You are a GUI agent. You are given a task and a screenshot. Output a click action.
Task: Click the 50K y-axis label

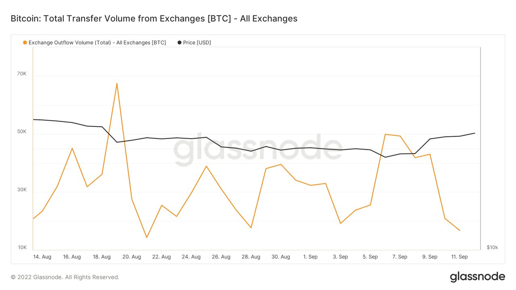coord(22,132)
